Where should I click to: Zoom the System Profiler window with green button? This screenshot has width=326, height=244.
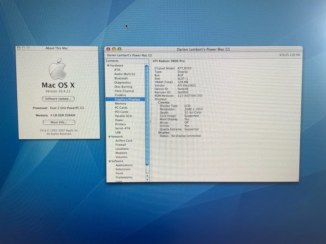[x=119, y=50]
